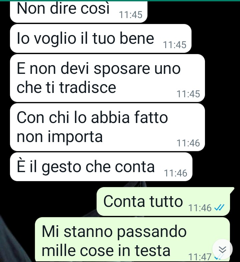Click the 11:45 timestamp on 'Non dire così'
This screenshot has height=262, width=240.
pos(131,15)
